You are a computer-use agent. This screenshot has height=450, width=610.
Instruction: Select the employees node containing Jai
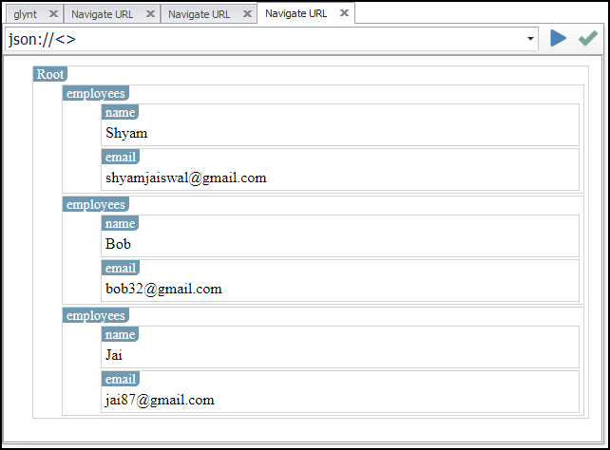point(95,315)
